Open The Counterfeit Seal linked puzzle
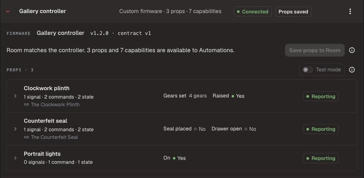The image size is (364, 178). coord(54,137)
